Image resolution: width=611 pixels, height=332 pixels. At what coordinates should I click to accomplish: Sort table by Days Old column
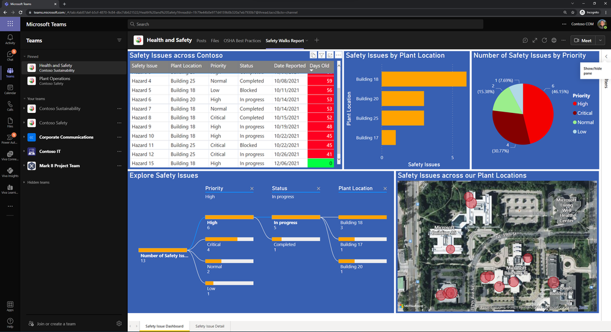(x=319, y=66)
